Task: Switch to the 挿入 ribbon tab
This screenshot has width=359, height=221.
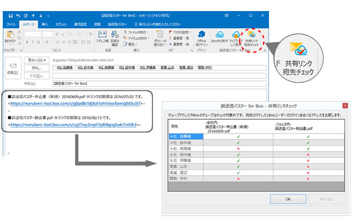Action: point(45,24)
